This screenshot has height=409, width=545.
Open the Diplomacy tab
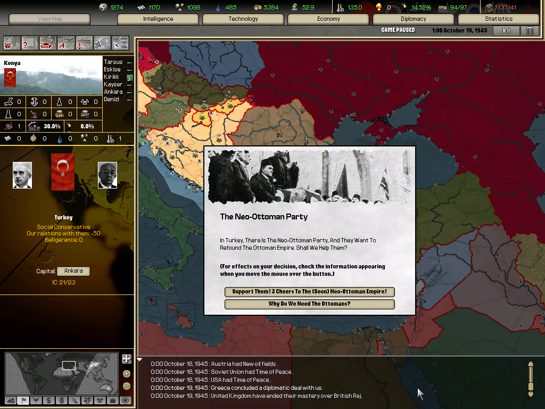(413, 19)
